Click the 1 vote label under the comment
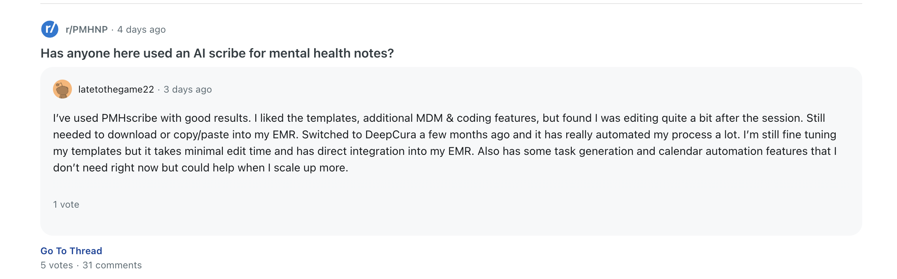 [x=66, y=205]
